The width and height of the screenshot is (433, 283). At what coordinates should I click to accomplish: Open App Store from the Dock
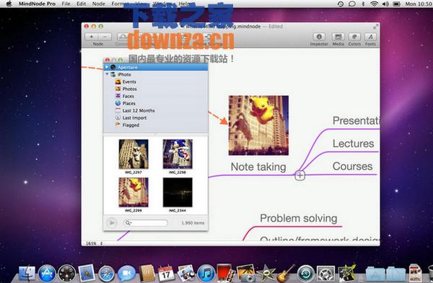coord(47,273)
